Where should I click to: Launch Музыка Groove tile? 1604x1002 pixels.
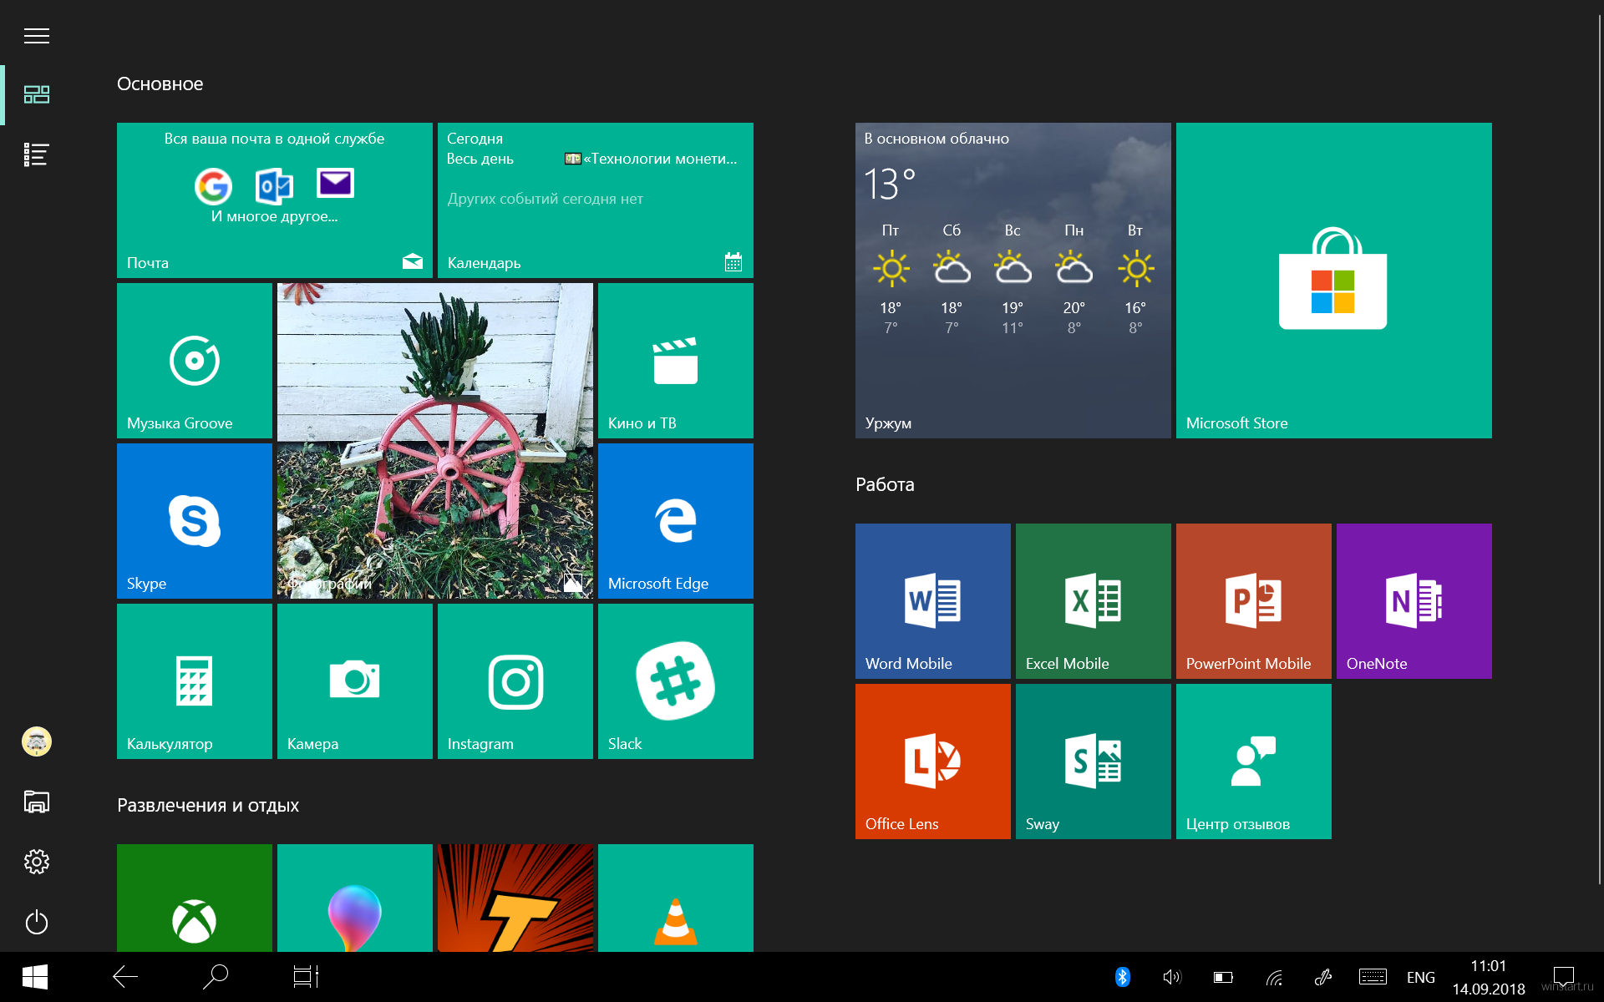point(195,361)
